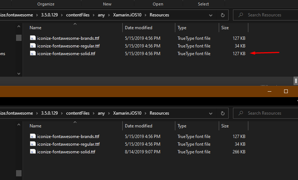Go to Xamarin.iOS10 folder in upper address bar

pyautogui.click(x=127, y=15)
